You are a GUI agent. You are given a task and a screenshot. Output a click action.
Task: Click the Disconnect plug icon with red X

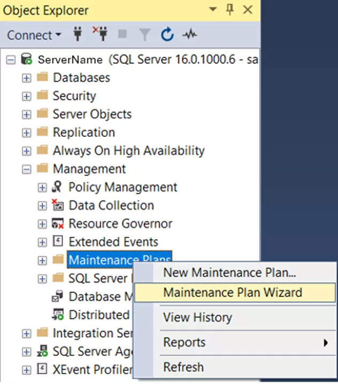point(100,34)
